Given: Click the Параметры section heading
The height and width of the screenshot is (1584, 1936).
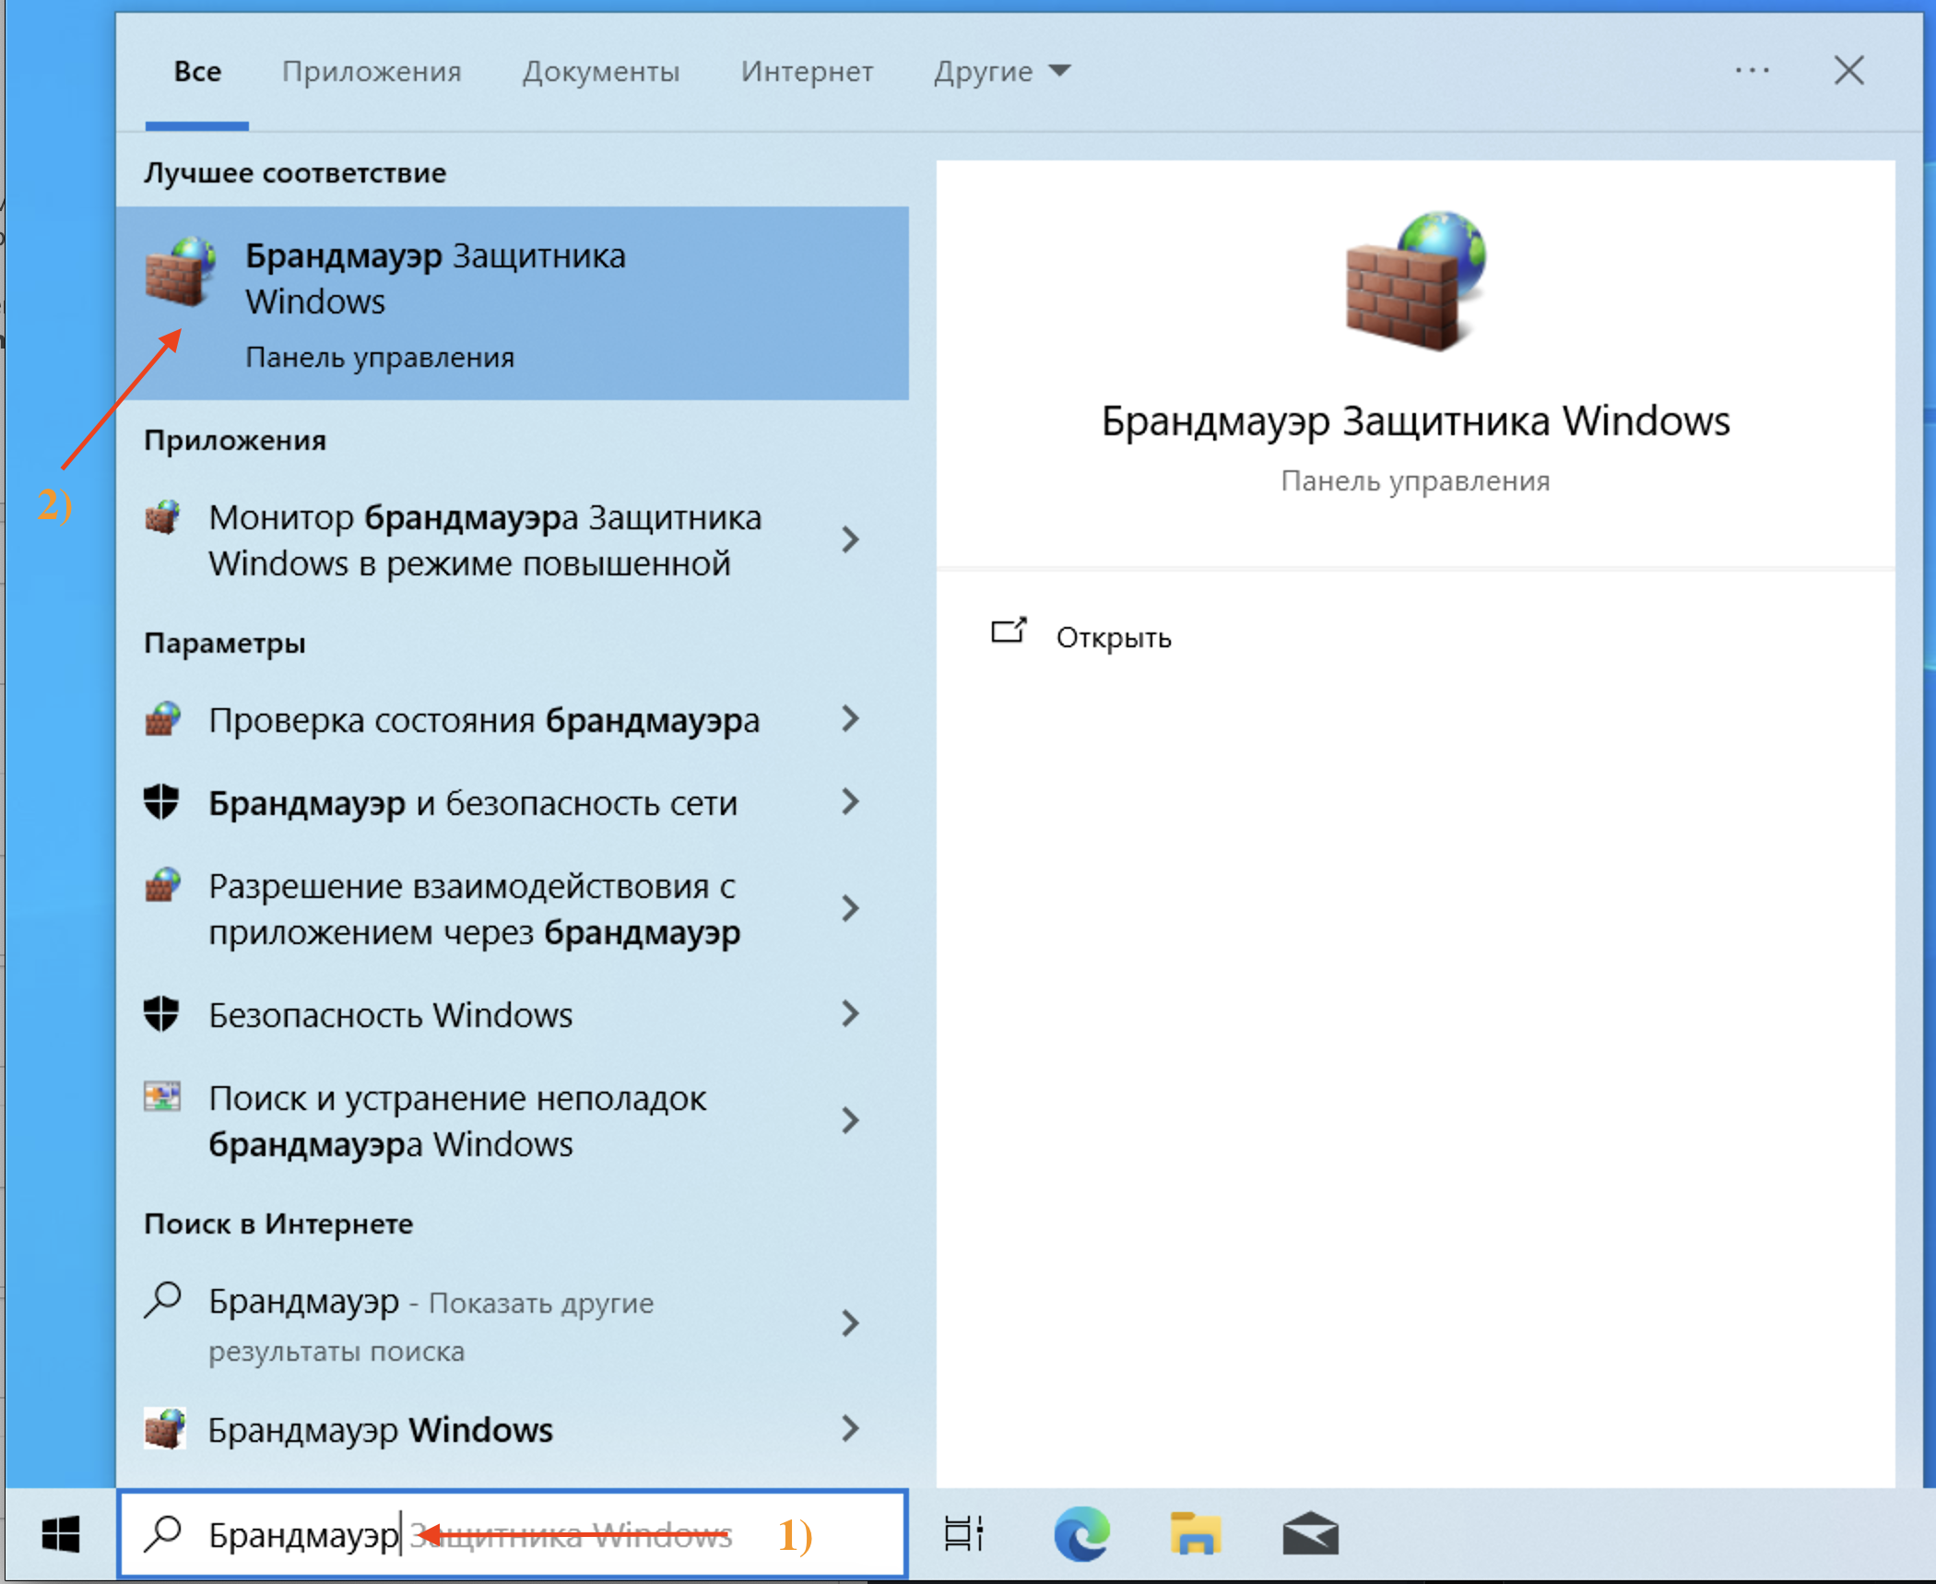Looking at the screenshot, I should 224,643.
